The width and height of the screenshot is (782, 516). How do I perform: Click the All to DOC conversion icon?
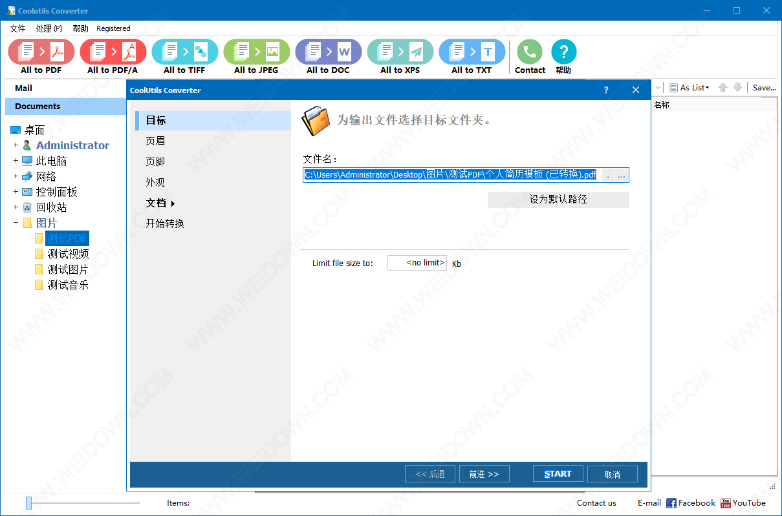(x=328, y=52)
